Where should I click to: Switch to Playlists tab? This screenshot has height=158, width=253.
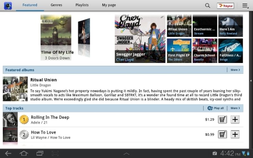click(82, 5)
